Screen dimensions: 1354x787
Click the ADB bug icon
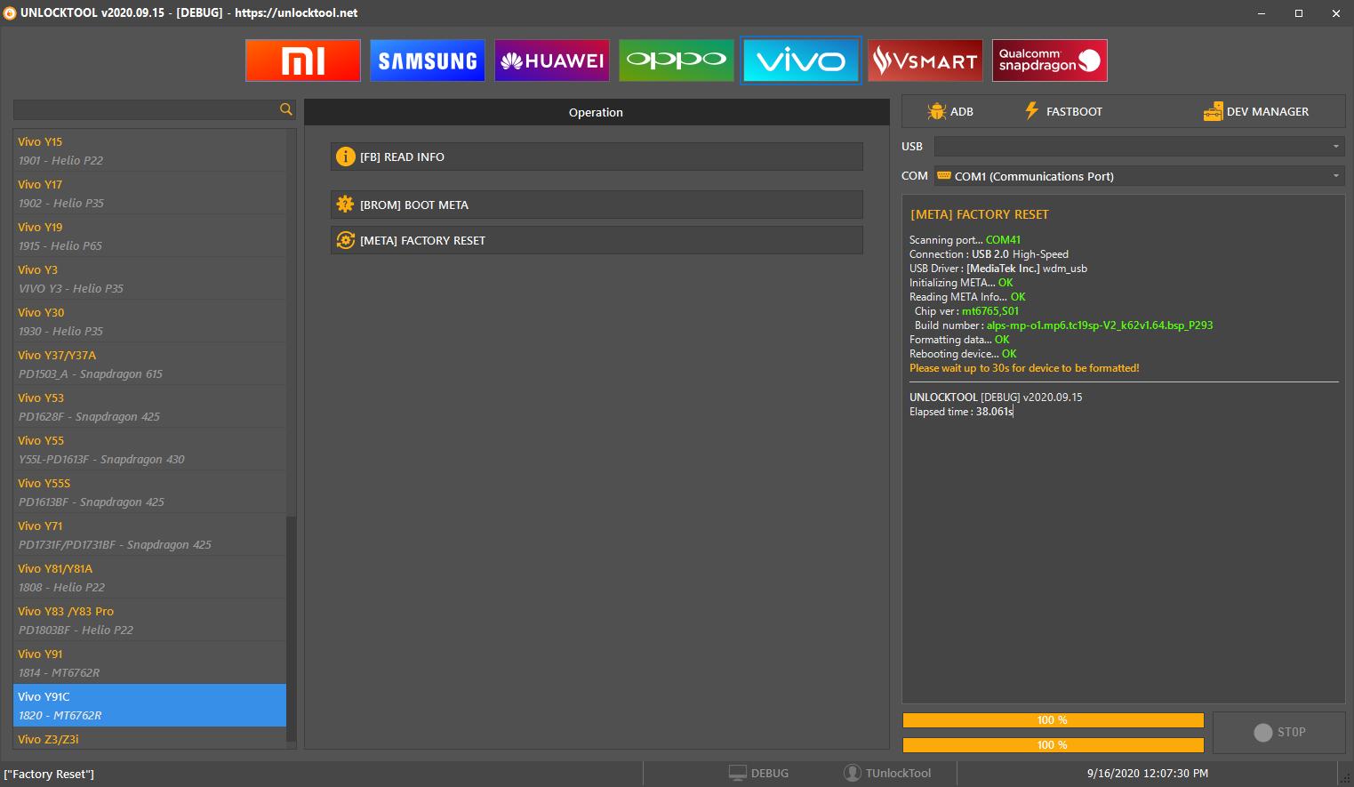(x=936, y=111)
